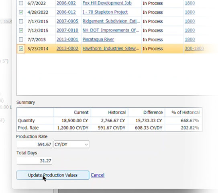The height and width of the screenshot is (193, 218).
Task: Check the Piscataqua River row checkbox
Action: (x=21, y=39)
